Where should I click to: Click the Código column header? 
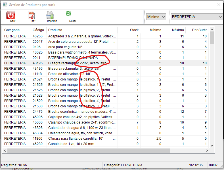(38, 30)
